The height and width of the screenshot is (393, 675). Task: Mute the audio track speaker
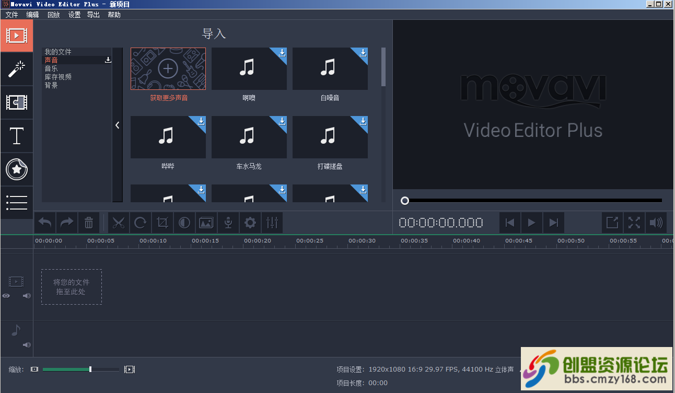[27, 345]
